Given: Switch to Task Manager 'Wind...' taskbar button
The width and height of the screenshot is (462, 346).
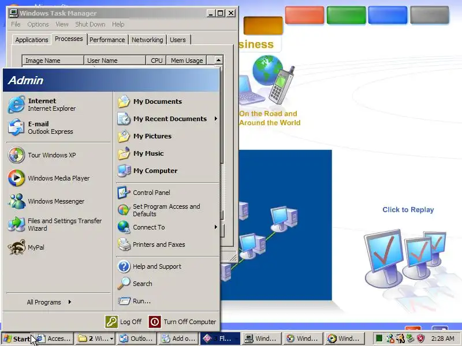Looking at the screenshot, I should (262, 339).
